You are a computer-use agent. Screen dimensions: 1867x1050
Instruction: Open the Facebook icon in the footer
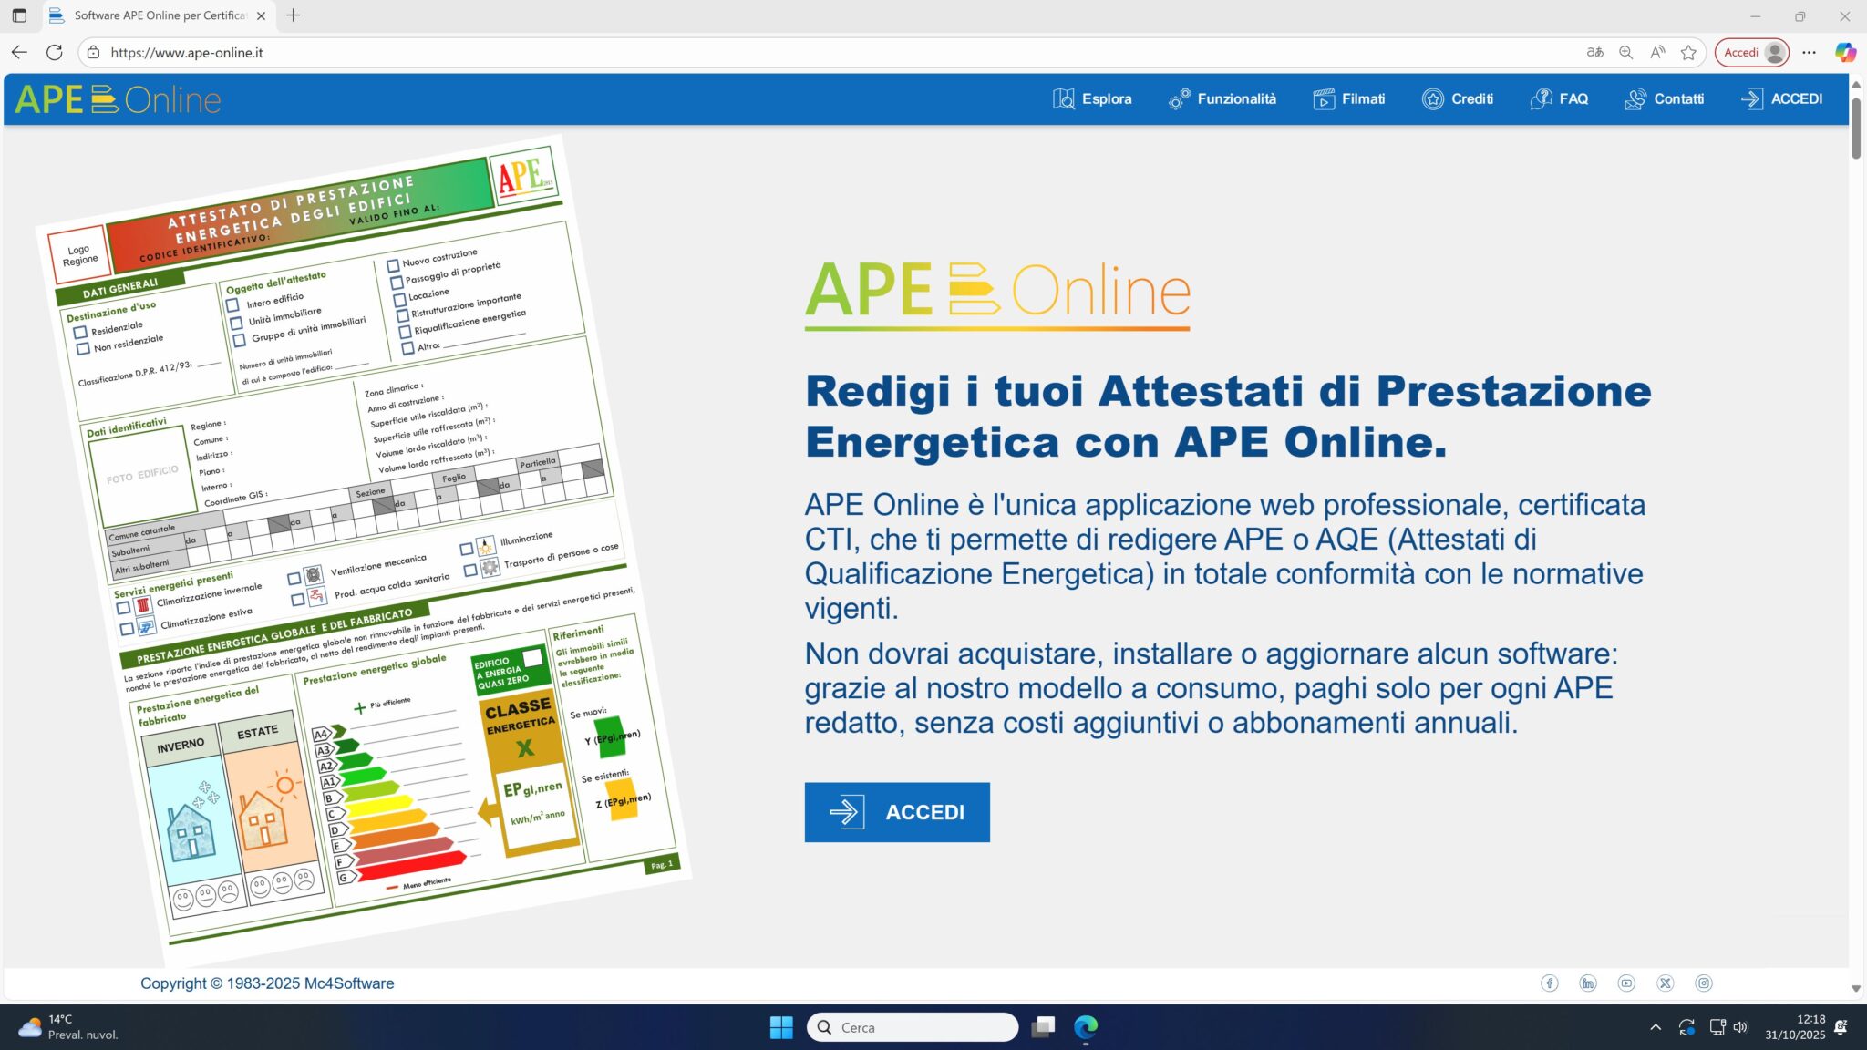coord(1552,983)
